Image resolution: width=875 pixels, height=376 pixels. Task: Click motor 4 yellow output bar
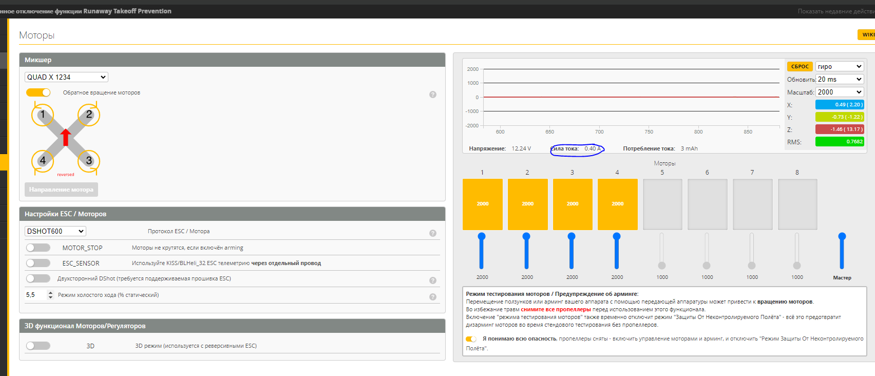[x=618, y=204]
